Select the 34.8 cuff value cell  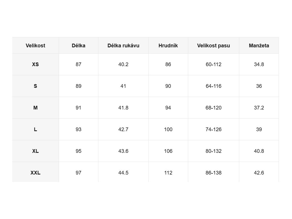click(259, 64)
